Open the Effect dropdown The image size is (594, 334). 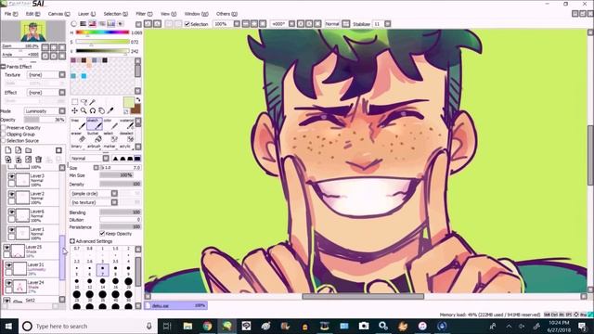(x=62, y=93)
